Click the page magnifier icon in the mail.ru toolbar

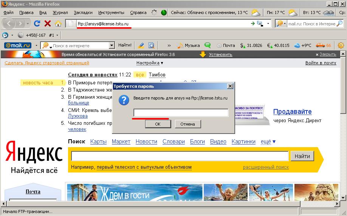click(151, 45)
